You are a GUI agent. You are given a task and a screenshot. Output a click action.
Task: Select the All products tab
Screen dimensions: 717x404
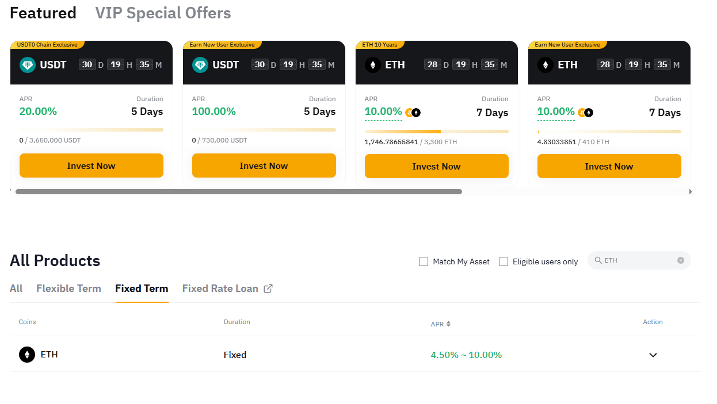pyautogui.click(x=16, y=288)
